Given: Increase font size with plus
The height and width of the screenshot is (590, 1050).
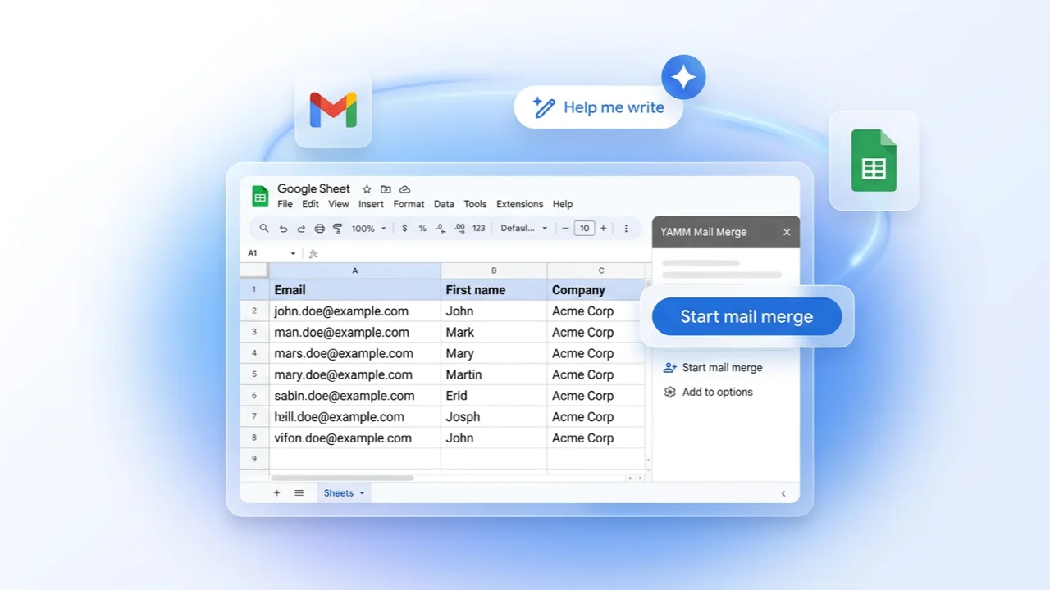Looking at the screenshot, I should [x=603, y=229].
